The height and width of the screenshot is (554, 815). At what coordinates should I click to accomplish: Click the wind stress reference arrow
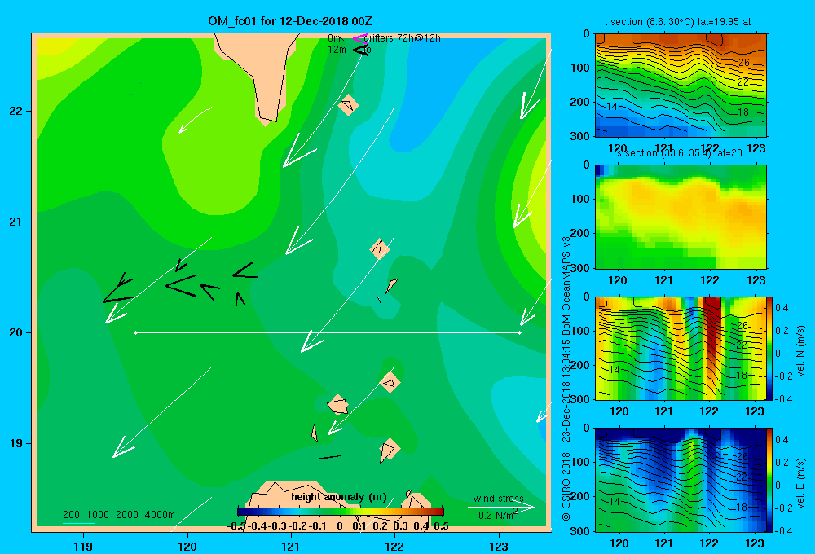tap(501, 508)
